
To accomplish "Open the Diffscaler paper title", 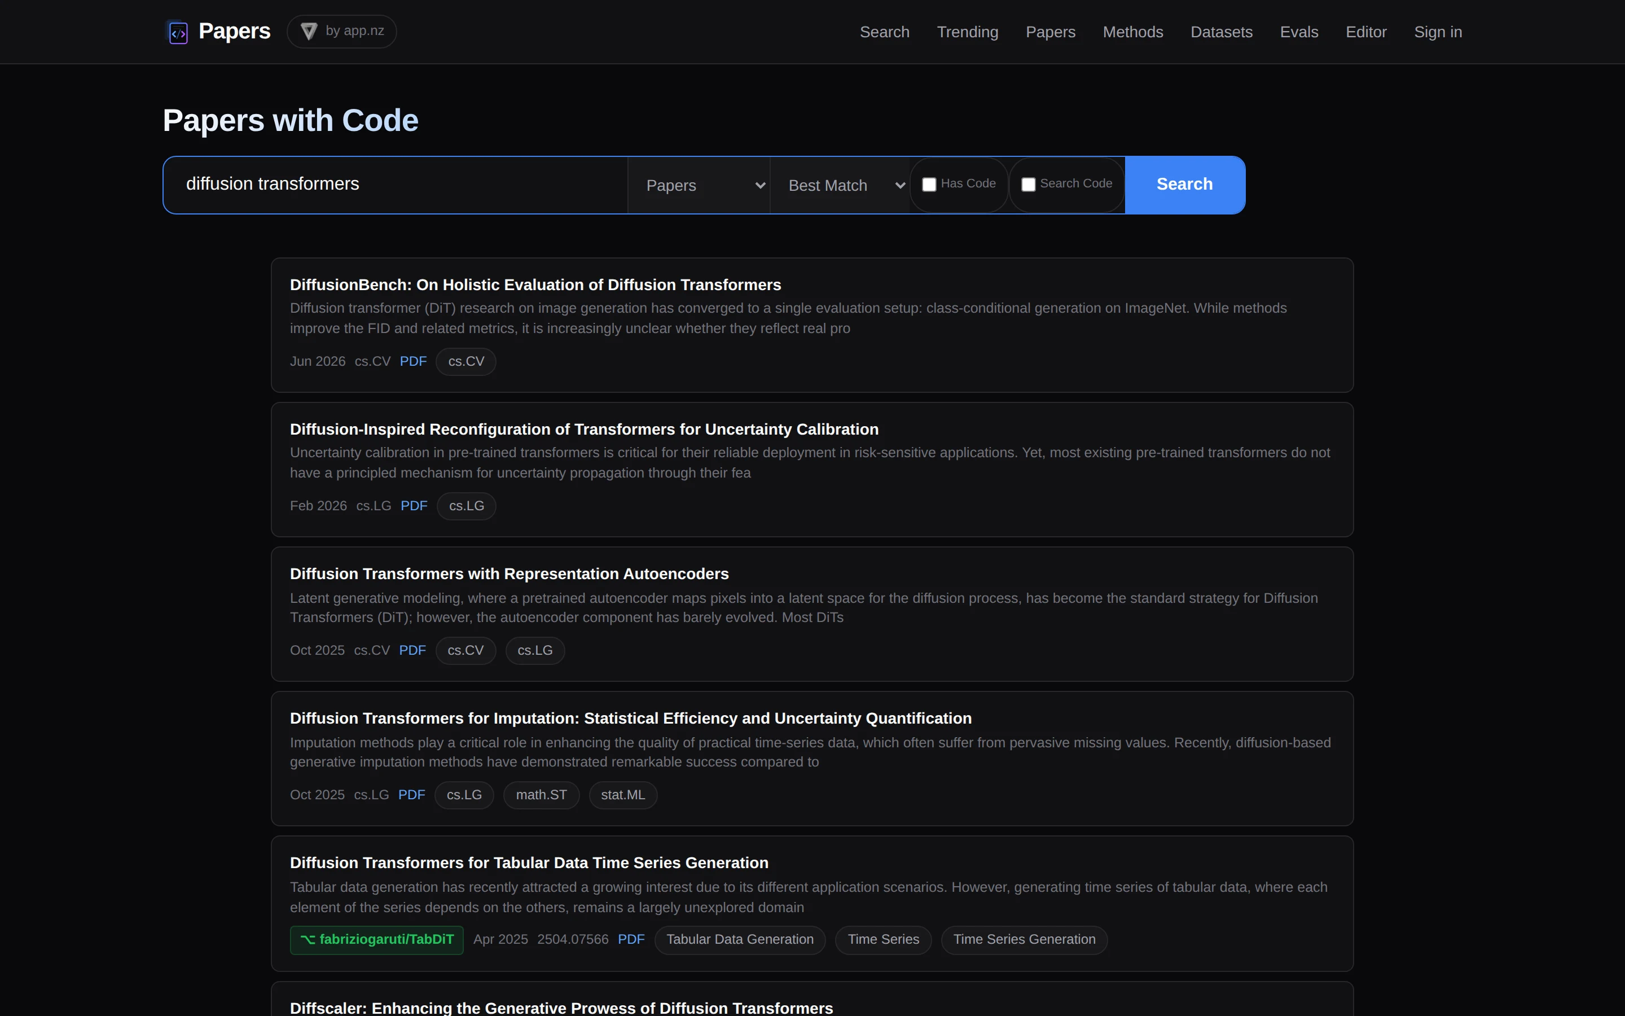I will pyautogui.click(x=561, y=1008).
